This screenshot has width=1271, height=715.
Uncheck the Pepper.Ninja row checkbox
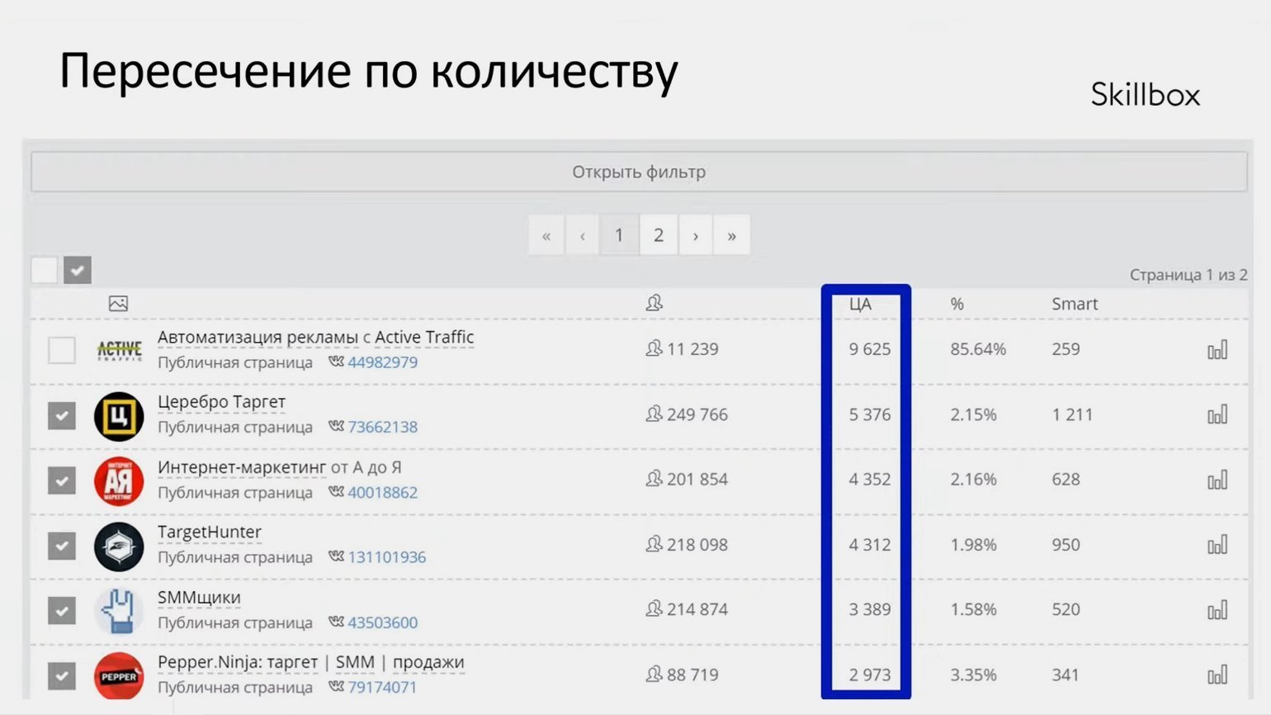click(62, 676)
